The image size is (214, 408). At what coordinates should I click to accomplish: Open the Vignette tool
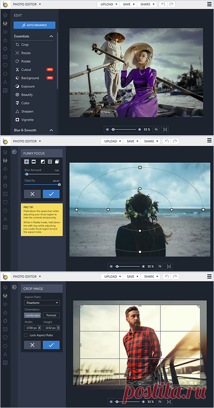coord(27,120)
